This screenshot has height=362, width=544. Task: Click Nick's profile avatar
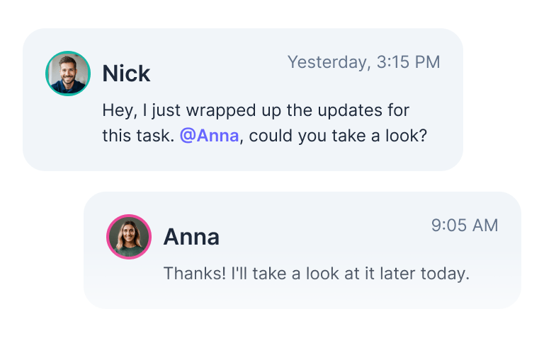pyautogui.click(x=68, y=73)
